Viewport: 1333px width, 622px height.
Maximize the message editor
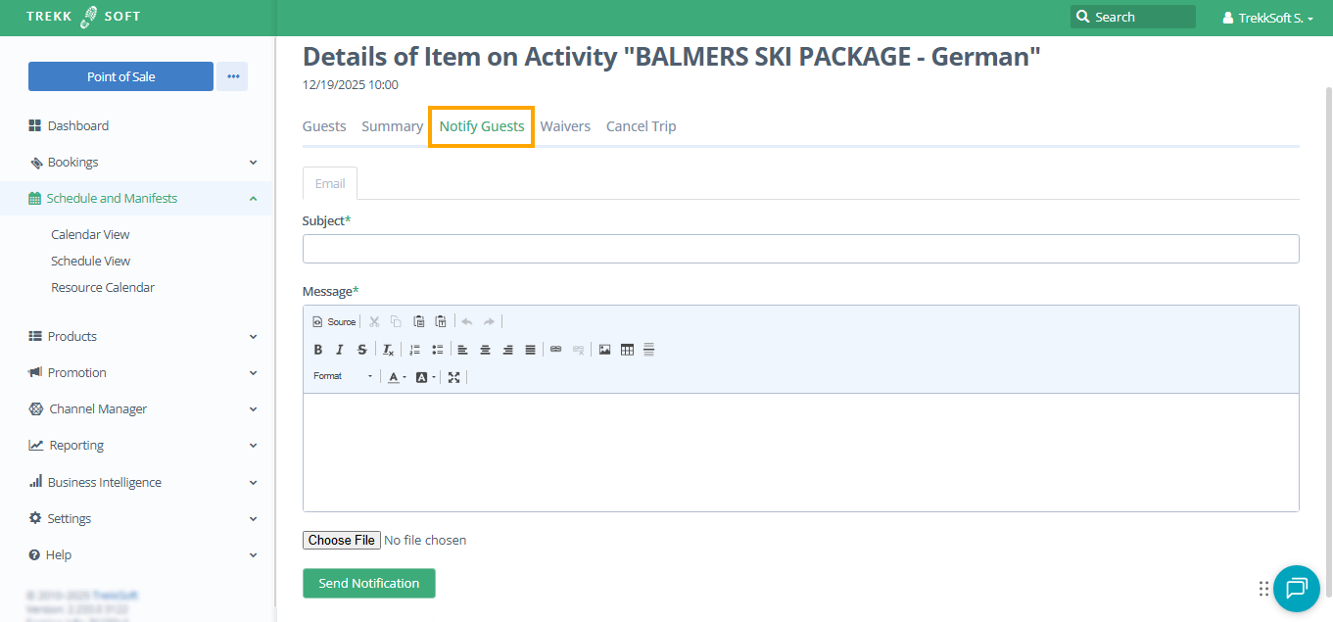pyautogui.click(x=453, y=377)
